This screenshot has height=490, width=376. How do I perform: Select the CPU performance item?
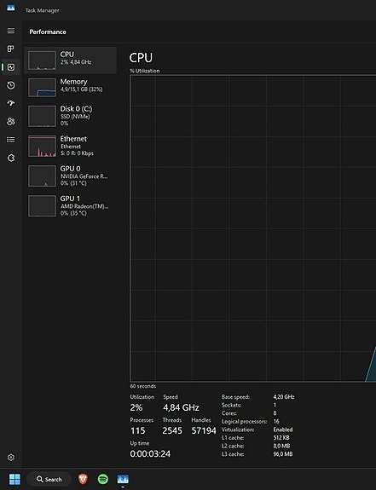pyautogui.click(x=71, y=61)
